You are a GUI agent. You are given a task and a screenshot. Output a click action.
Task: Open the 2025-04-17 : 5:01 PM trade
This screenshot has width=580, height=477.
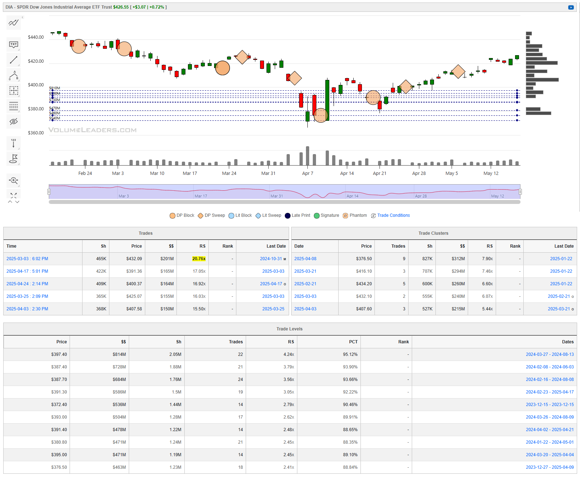(x=27, y=271)
